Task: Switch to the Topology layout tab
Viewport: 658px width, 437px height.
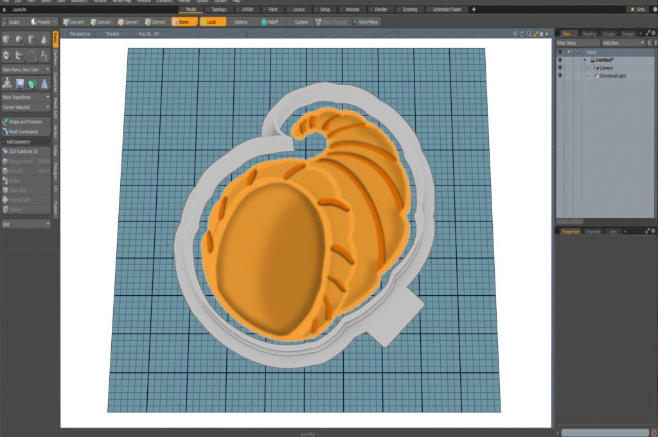Action: (218, 10)
